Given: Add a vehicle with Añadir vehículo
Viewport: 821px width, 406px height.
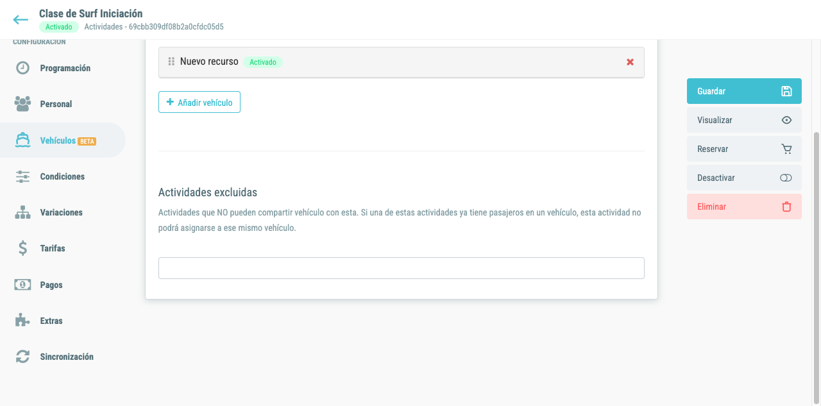Looking at the screenshot, I should pyautogui.click(x=199, y=102).
